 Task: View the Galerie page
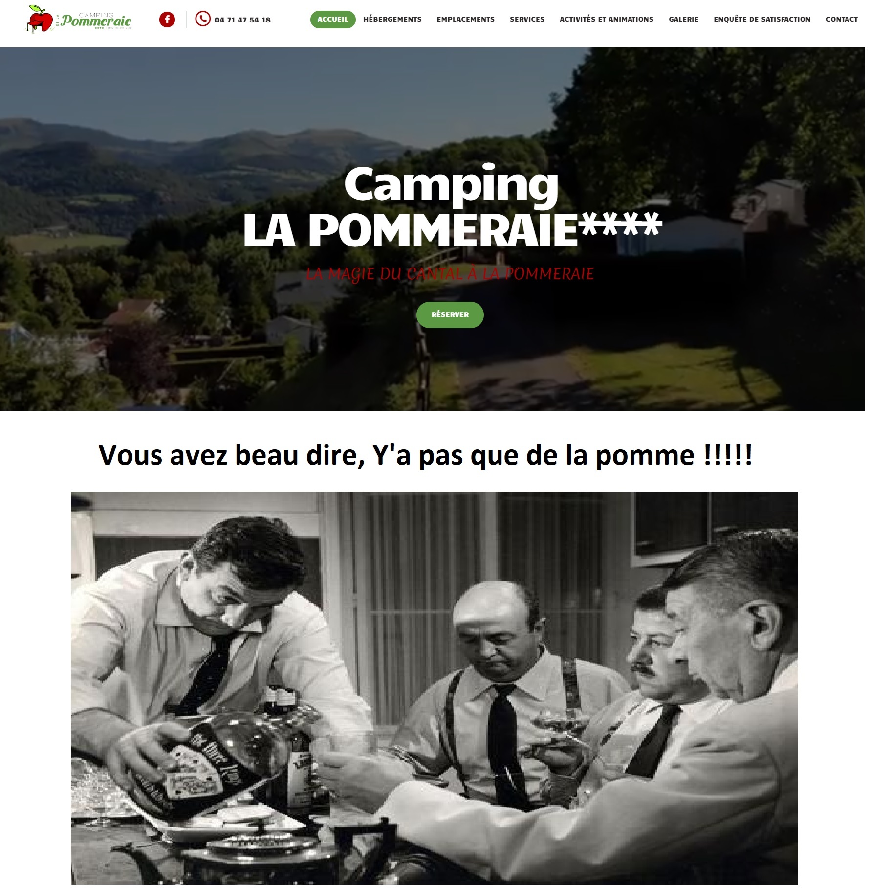[x=683, y=19]
